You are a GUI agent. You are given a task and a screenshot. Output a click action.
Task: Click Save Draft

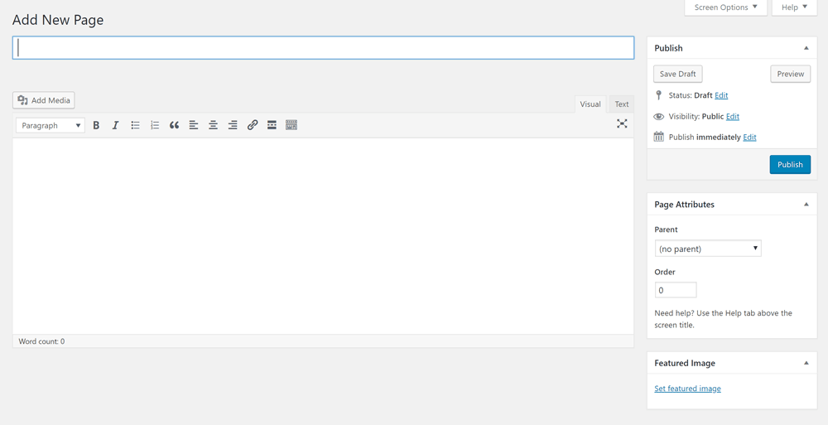pos(677,74)
